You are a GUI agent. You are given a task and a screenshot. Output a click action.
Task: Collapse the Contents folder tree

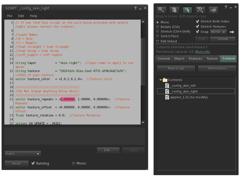[x=161, y=80]
